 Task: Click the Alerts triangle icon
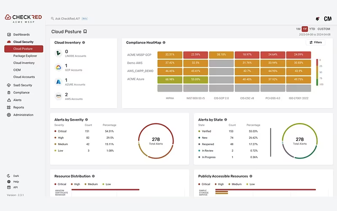(x=9, y=100)
